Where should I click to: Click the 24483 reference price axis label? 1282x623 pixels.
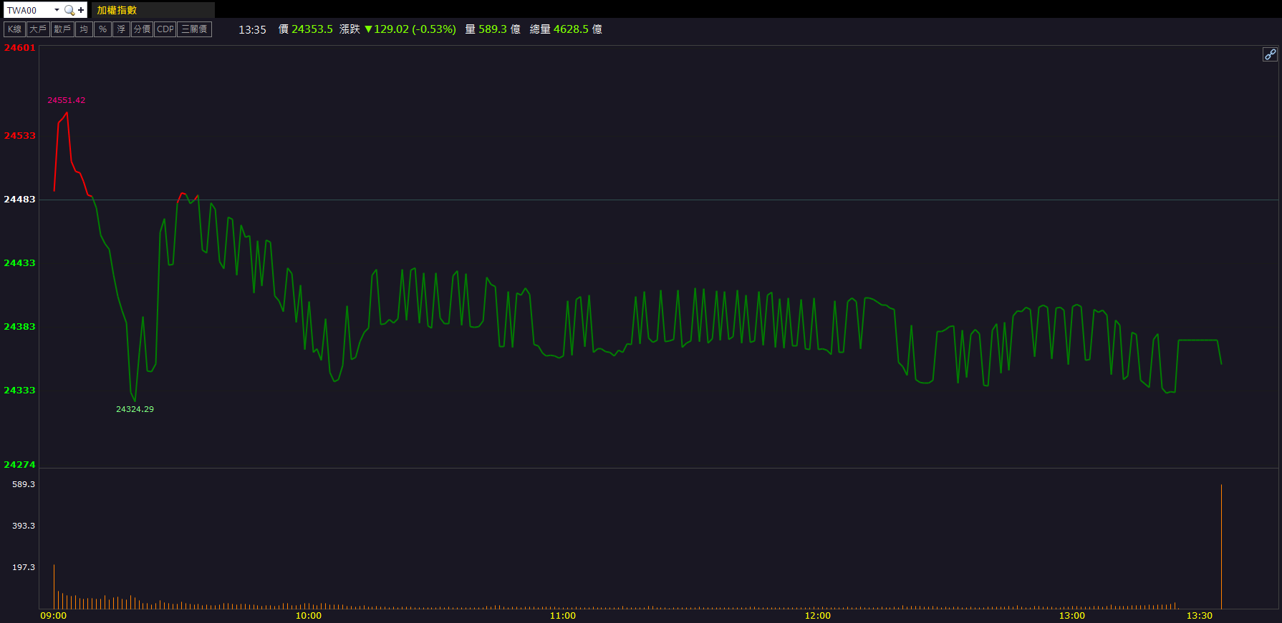[19, 200]
